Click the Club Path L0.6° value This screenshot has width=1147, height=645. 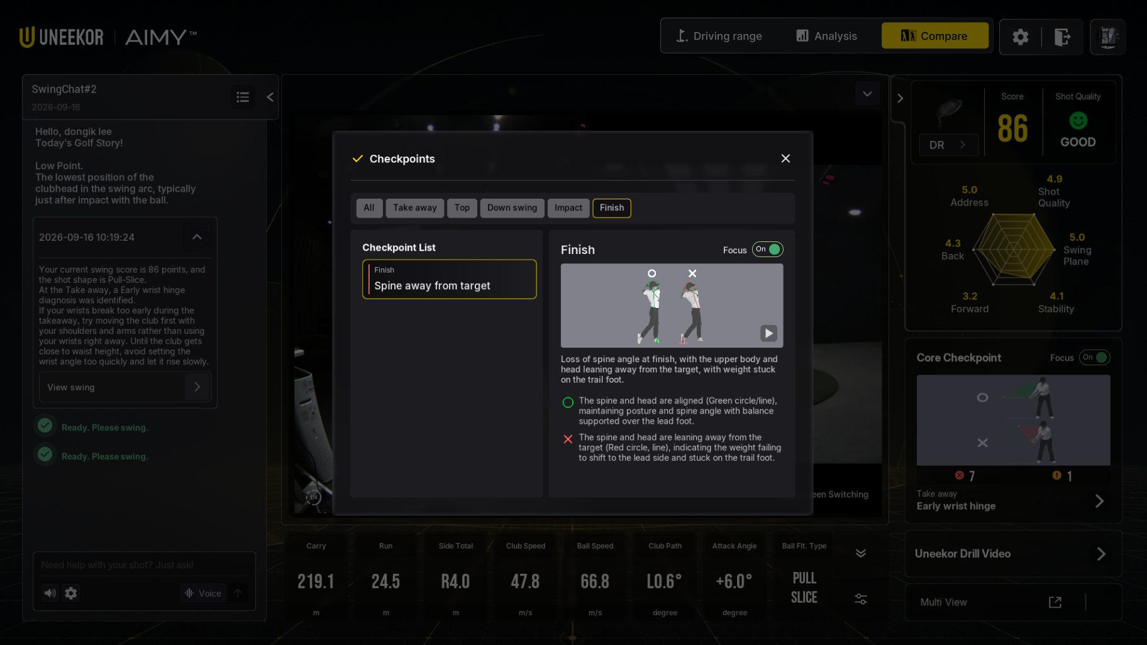(665, 582)
